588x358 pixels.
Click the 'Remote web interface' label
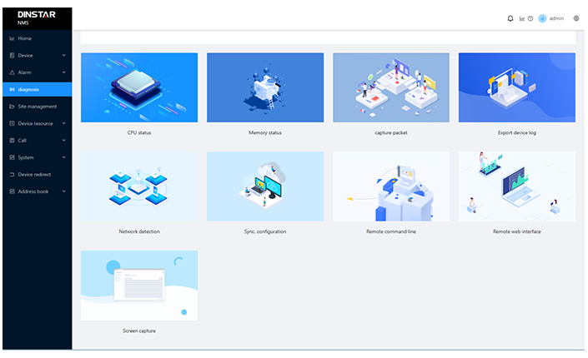point(517,231)
